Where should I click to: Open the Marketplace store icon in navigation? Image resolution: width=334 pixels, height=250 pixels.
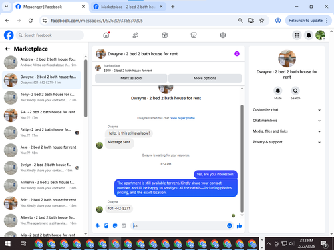194,35
